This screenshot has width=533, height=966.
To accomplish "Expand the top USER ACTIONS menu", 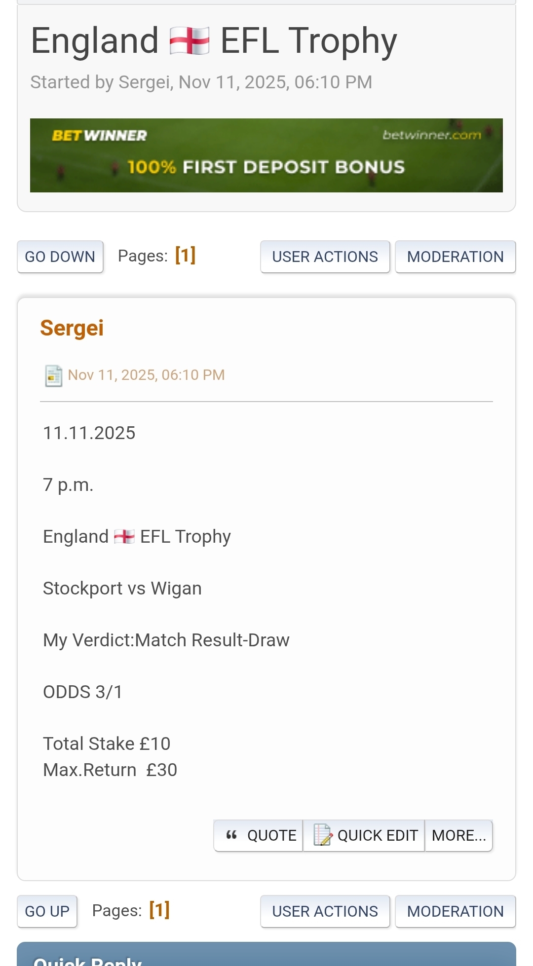I will point(325,257).
